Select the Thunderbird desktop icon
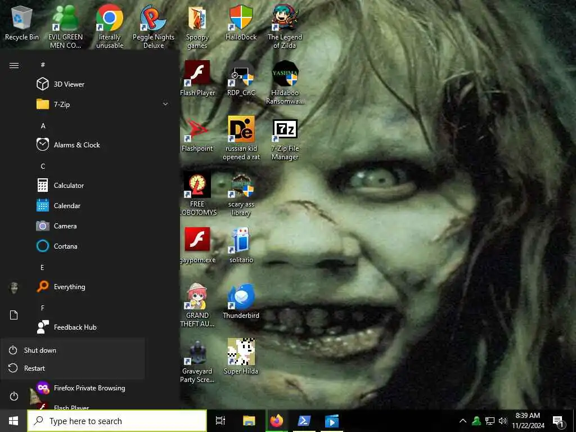The height and width of the screenshot is (432, 576). 241,301
